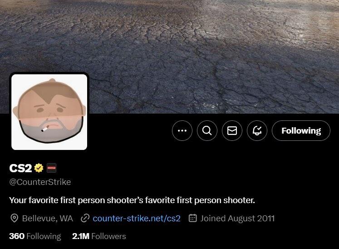Screen dimensions: 339x249
Task: Click the profile bio text
Action: coord(132,200)
